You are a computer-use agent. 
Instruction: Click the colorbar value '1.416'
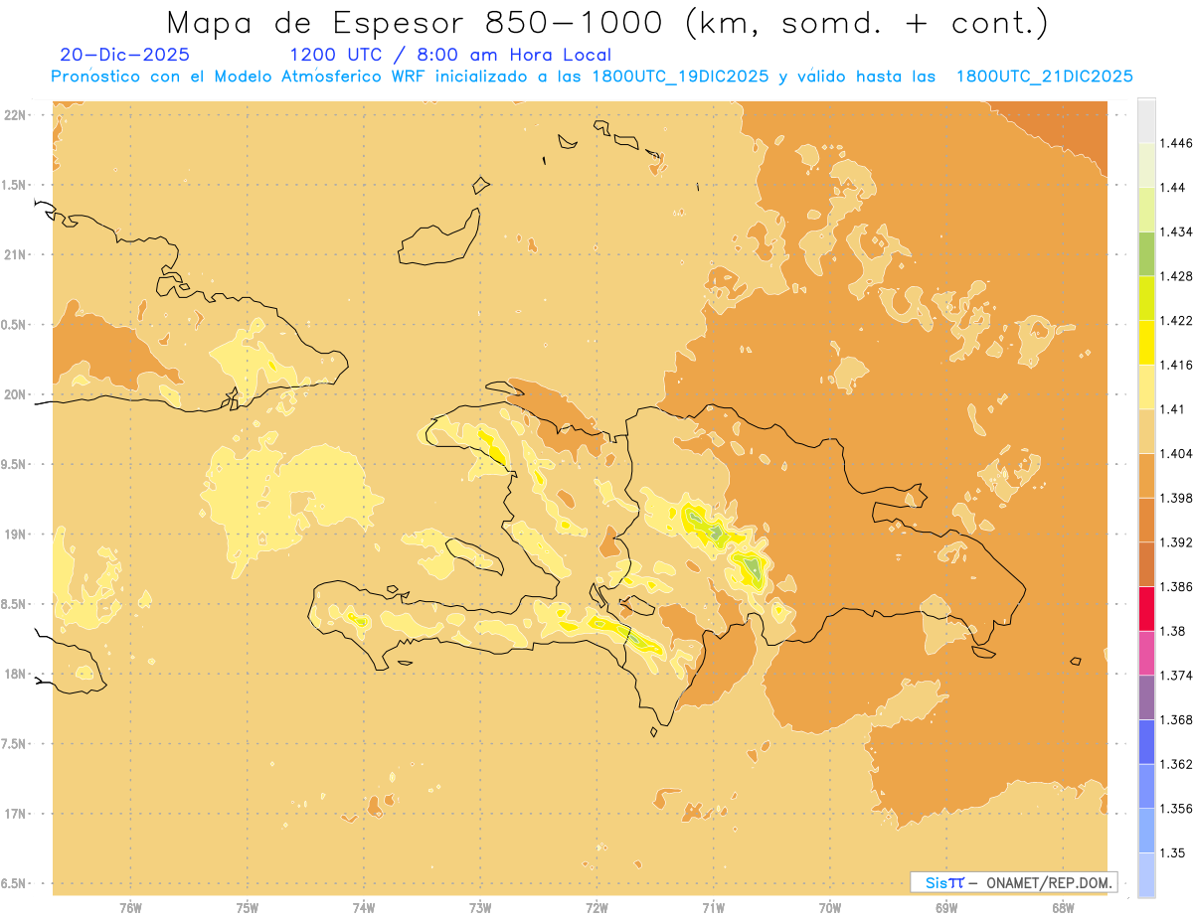click(x=1176, y=365)
